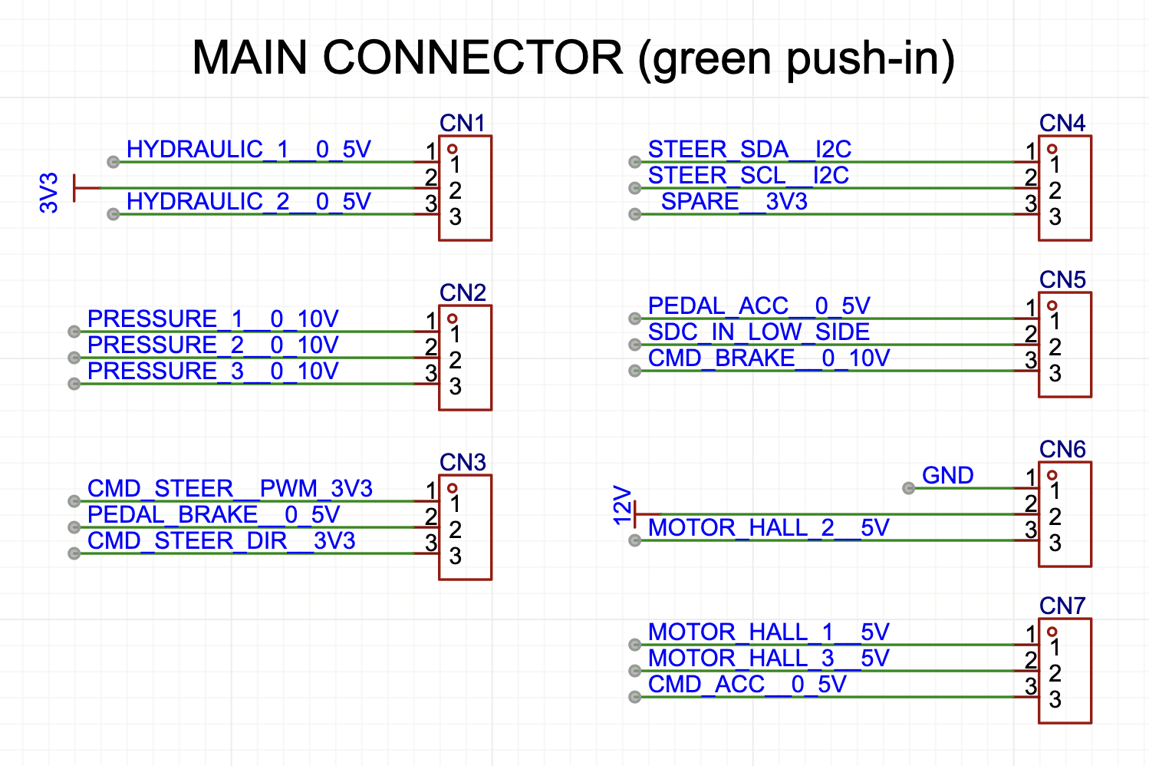The width and height of the screenshot is (1149, 766).
Task: Select the CN6 connector symbol body
Action: point(1065,514)
